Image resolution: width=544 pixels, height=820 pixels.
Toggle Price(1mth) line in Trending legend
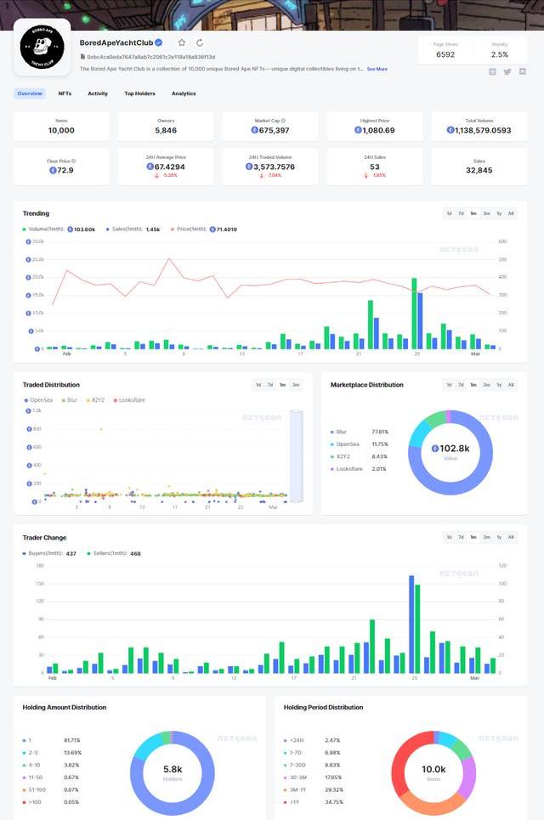(203, 229)
